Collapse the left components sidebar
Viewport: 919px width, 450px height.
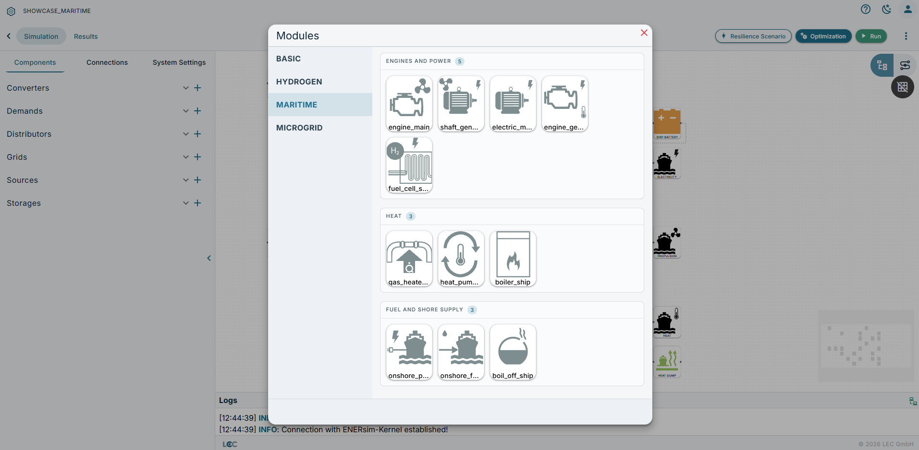pos(209,258)
